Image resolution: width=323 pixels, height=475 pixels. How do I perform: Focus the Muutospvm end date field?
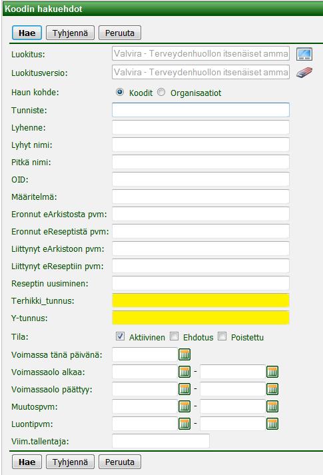(232, 406)
